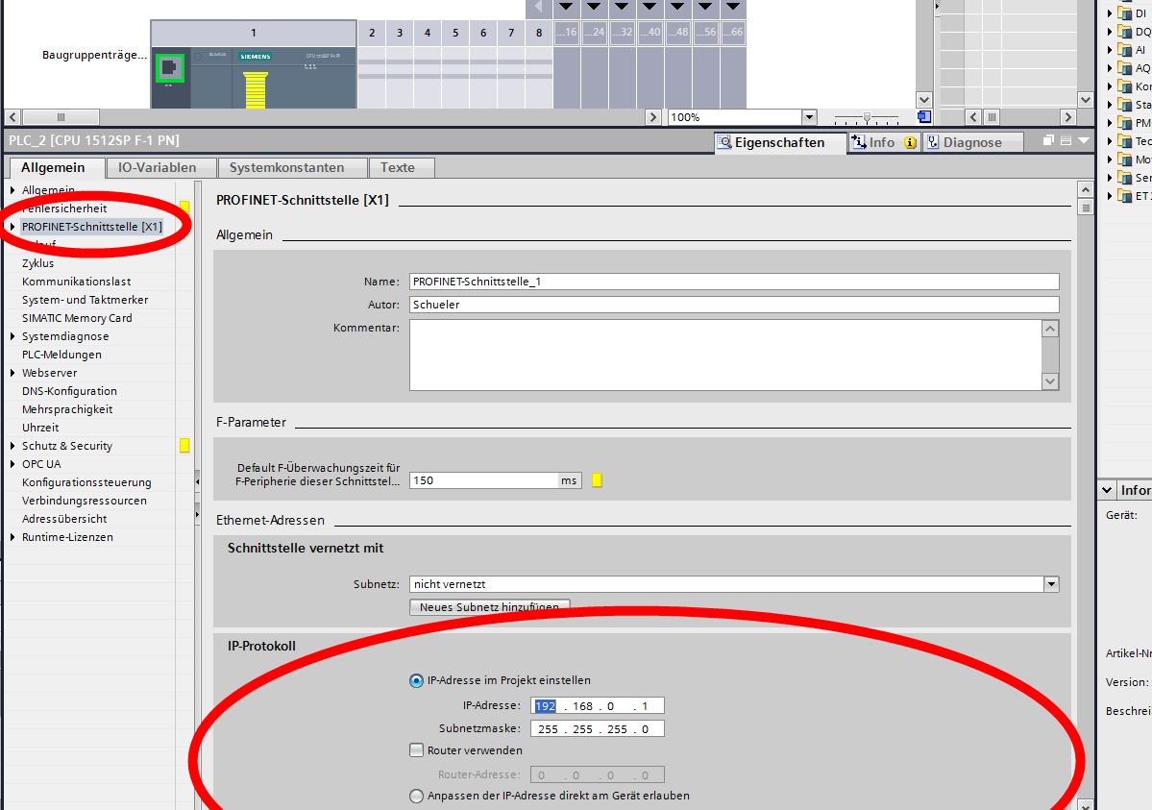Click the Eigenschaften tab icon
Screen dimensions: 1152x810
click(x=724, y=142)
